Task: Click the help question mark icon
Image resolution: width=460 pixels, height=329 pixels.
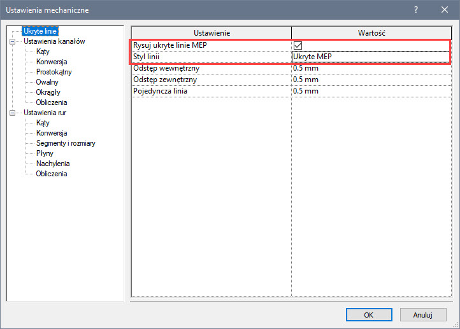Action: 415,10
